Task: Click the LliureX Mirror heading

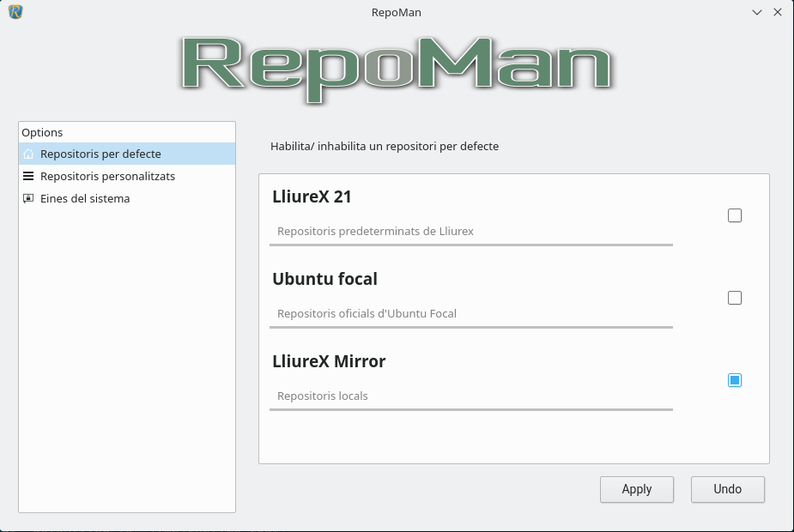Action: [x=329, y=361]
